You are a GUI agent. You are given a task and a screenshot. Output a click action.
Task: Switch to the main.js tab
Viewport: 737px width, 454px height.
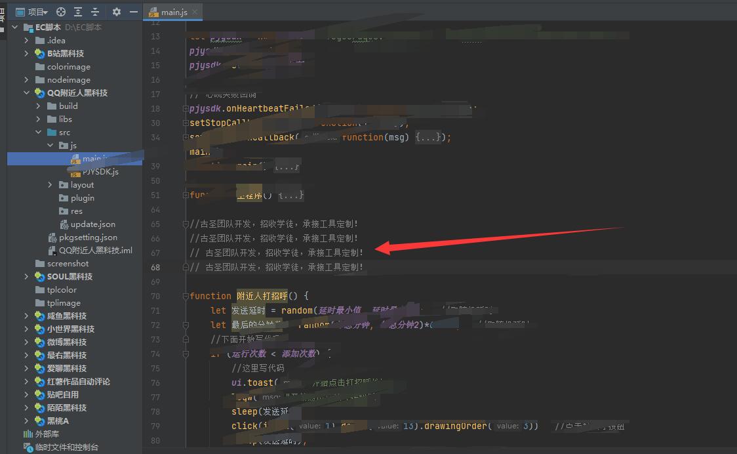[x=168, y=12]
